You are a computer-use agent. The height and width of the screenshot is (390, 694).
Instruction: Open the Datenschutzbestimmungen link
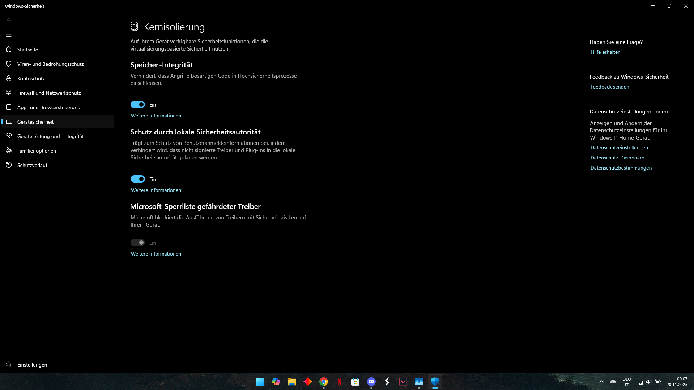621,168
